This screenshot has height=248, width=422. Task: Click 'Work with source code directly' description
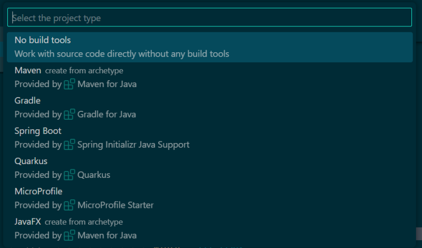pyautogui.click(x=122, y=54)
